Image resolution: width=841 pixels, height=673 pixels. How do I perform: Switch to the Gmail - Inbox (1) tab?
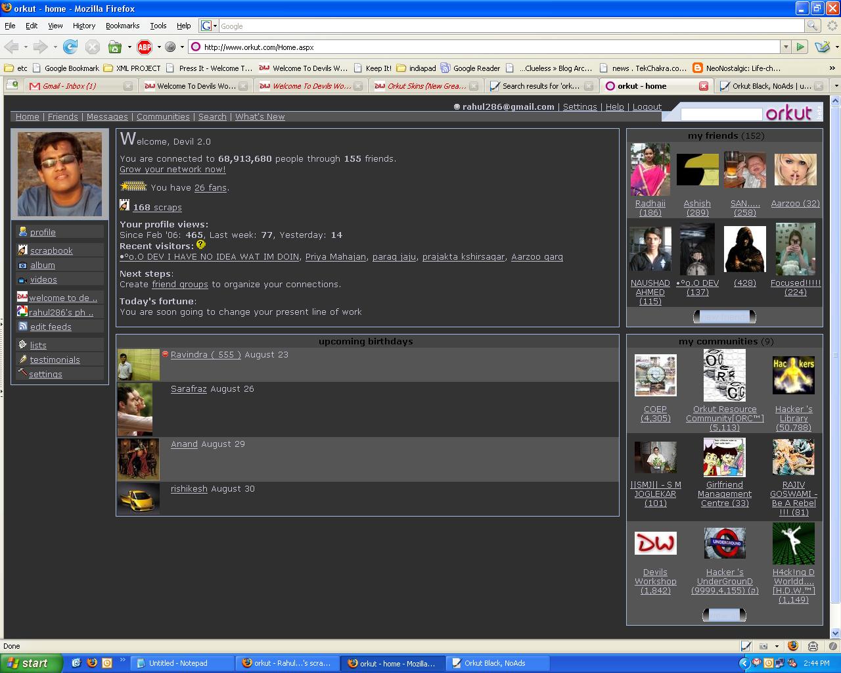click(80, 85)
